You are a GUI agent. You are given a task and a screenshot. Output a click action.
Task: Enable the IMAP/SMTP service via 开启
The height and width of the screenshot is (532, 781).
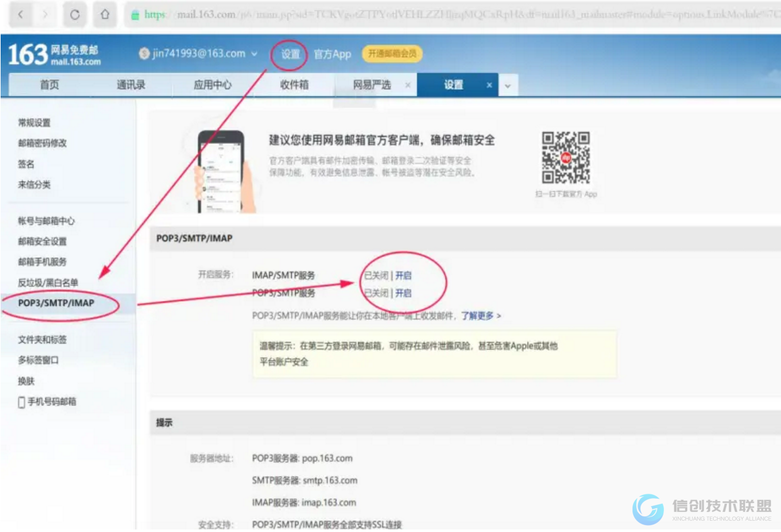click(403, 275)
